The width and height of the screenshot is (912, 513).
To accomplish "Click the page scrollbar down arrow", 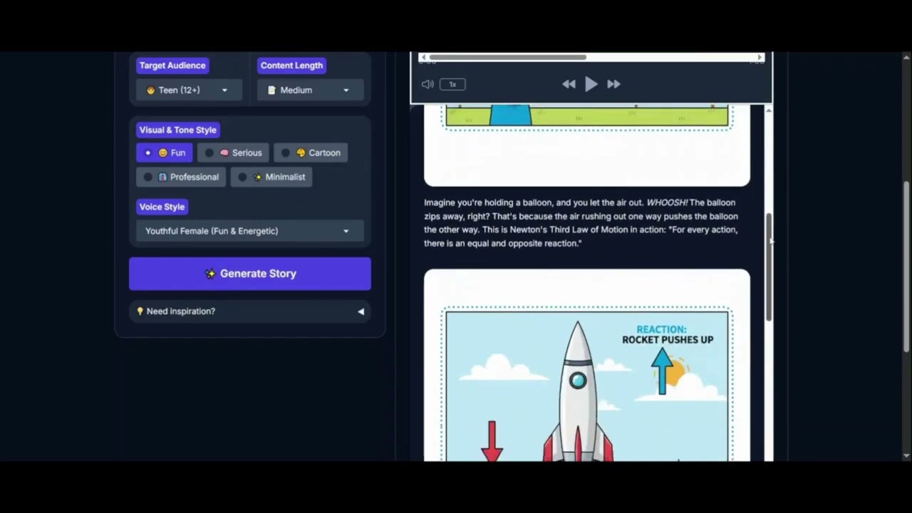I will [906, 455].
